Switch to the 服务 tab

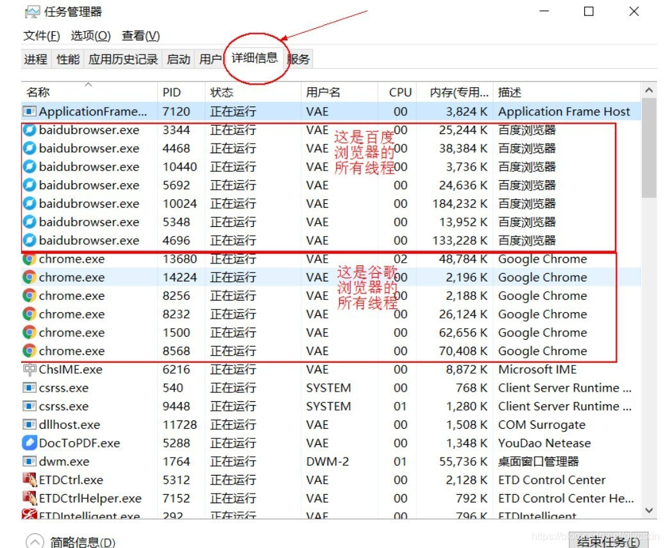(x=299, y=59)
